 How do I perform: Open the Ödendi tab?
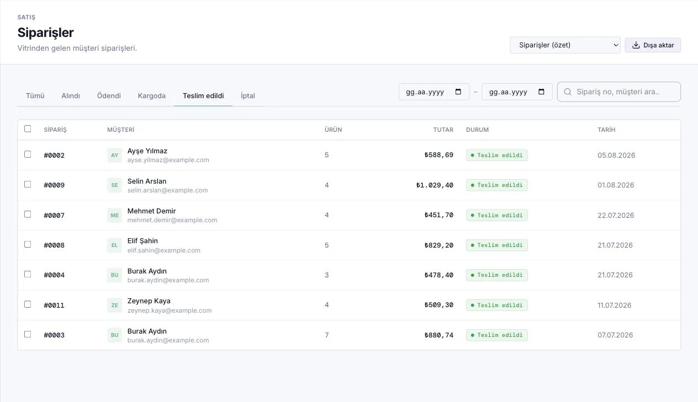[109, 96]
